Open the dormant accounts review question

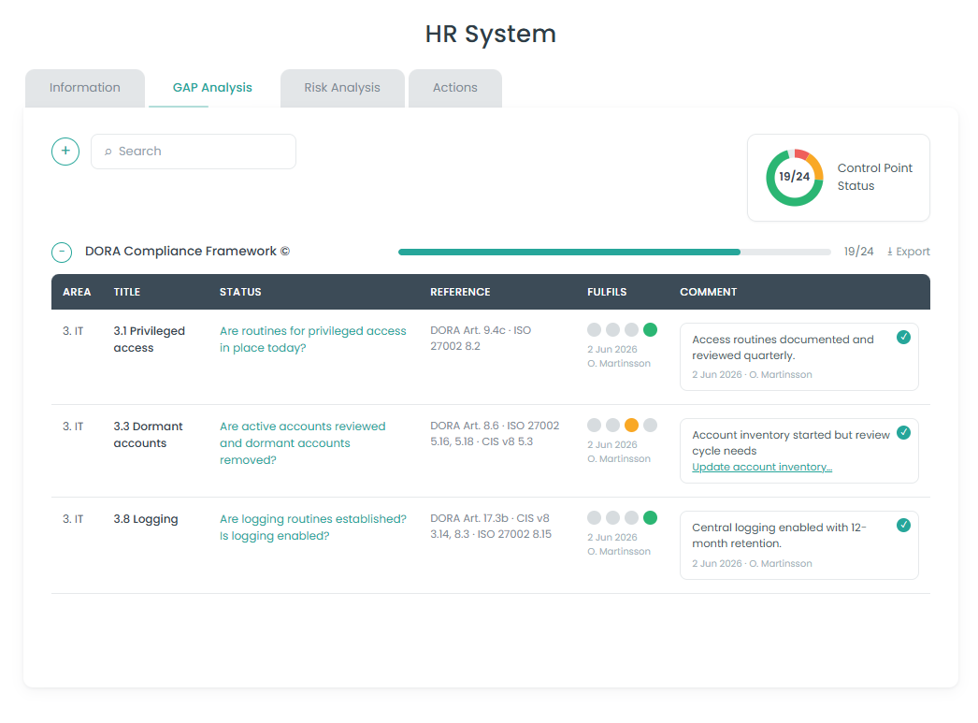click(x=303, y=443)
